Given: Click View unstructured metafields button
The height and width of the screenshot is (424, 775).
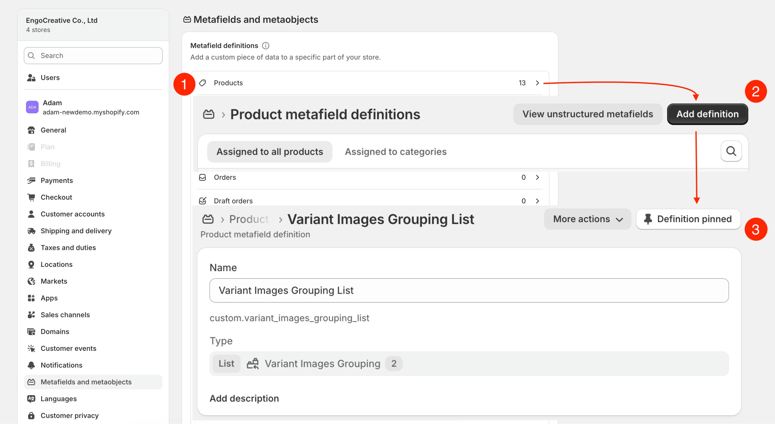Looking at the screenshot, I should click(x=588, y=114).
